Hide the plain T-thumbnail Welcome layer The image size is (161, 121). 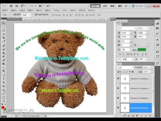(x=118, y=88)
